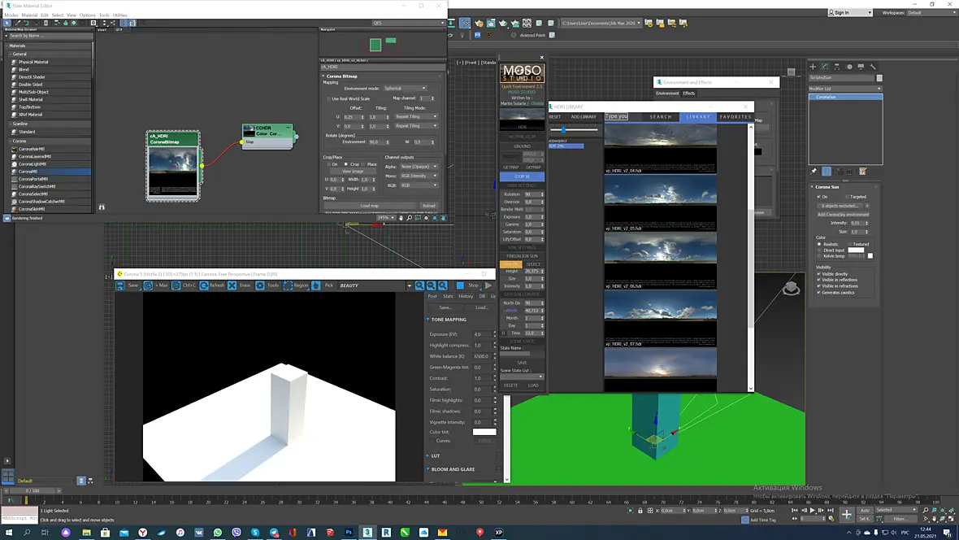The width and height of the screenshot is (959, 540).
Task: Activate the Region render tool icon
Action: pyautogui.click(x=288, y=285)
